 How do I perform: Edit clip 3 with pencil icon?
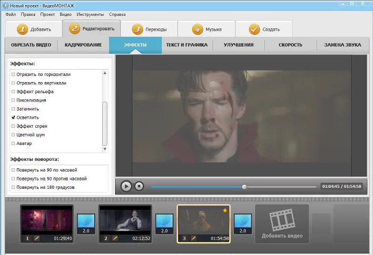tap(193, 238)
